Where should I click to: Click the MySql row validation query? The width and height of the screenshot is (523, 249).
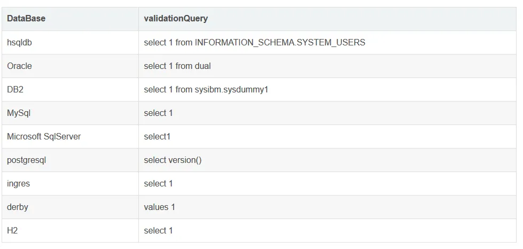pyautogui.click(x=159, y=113)
